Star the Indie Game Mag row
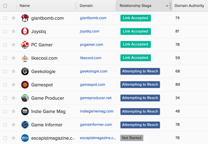208x144 pixels. point(13,111)
